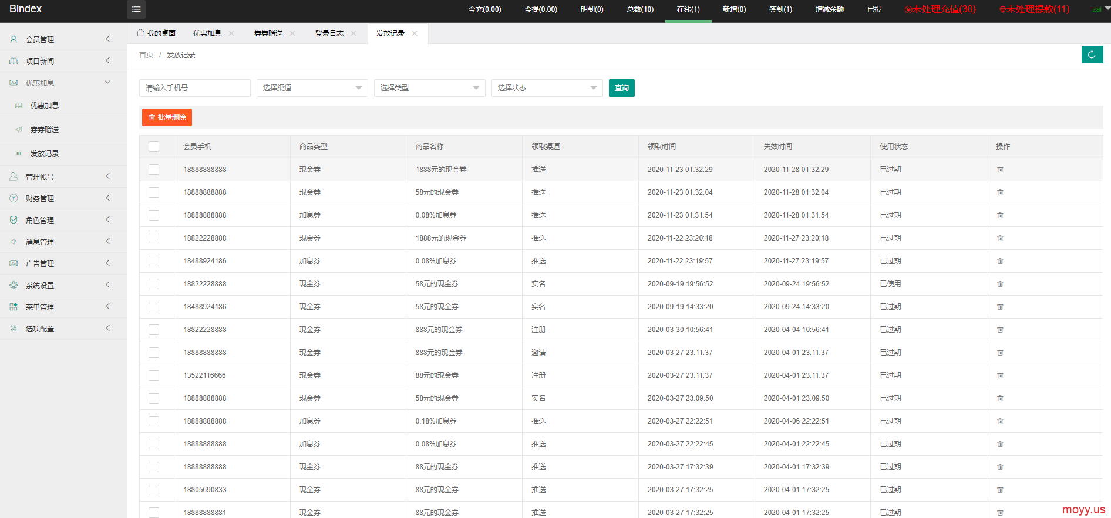
Task: Open the 选择类型 dropdown
Action: 429,88
